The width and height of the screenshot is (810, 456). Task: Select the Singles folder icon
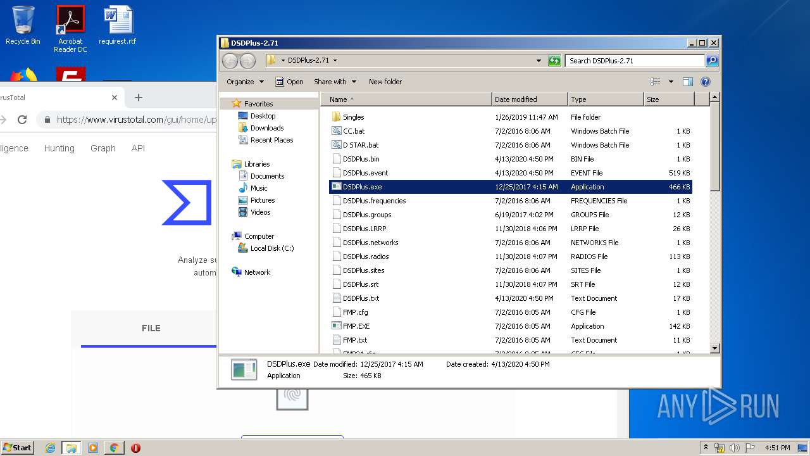point(337,117)
